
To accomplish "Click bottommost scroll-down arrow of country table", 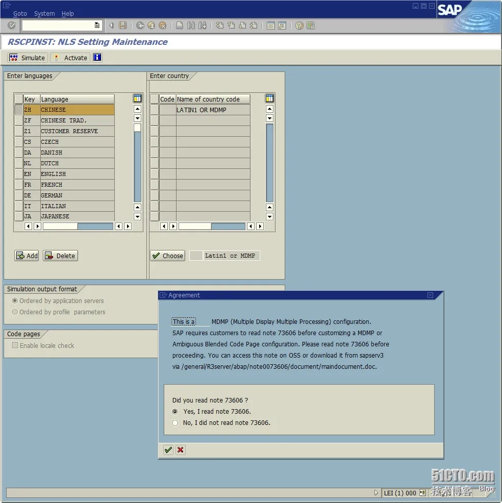I will (x=269, y=216).
